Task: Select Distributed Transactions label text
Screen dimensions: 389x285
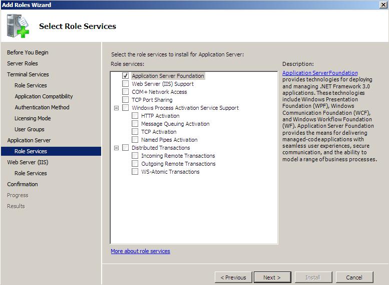Action: pos(161,148)
